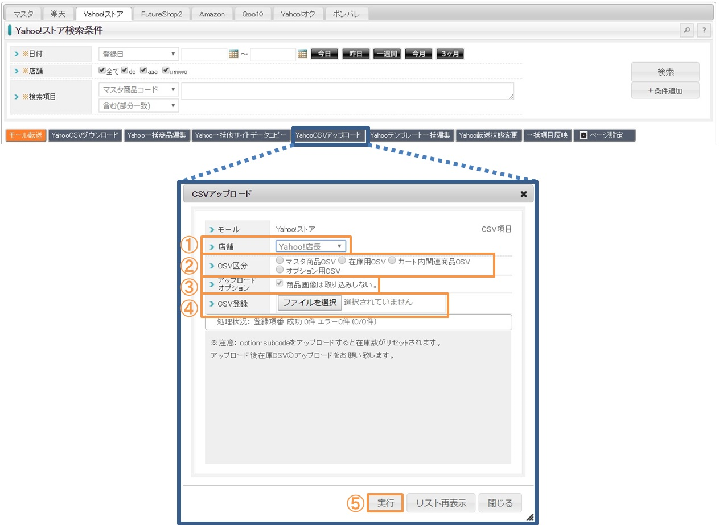
Task: Toggle the aaa store checkbox
Action: (x=143, y=71)
